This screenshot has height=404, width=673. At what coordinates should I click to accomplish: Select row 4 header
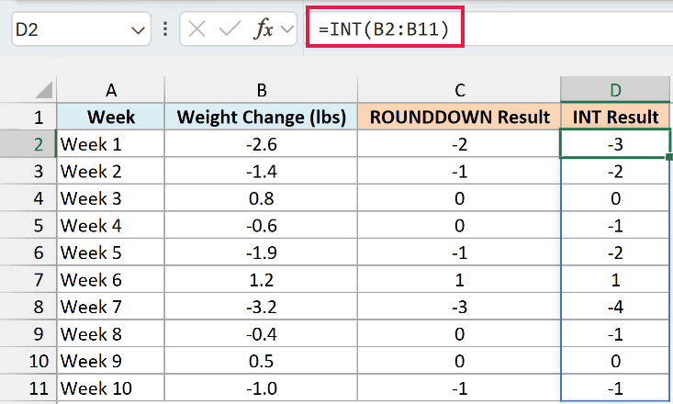click(28, 198)
